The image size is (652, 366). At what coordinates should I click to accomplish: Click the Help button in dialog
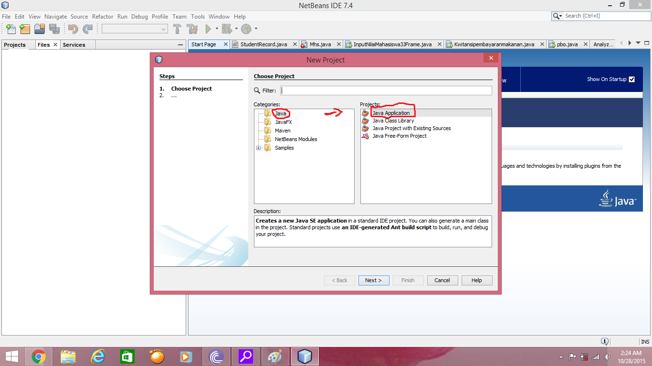pos(477,280)
